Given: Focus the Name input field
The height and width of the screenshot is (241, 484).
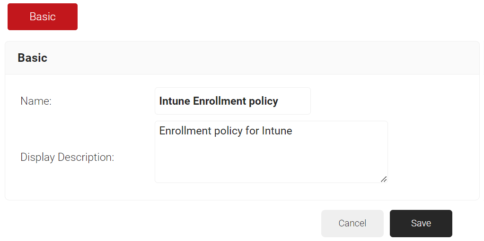Looking at the screenshot, I should click(232, 101).
